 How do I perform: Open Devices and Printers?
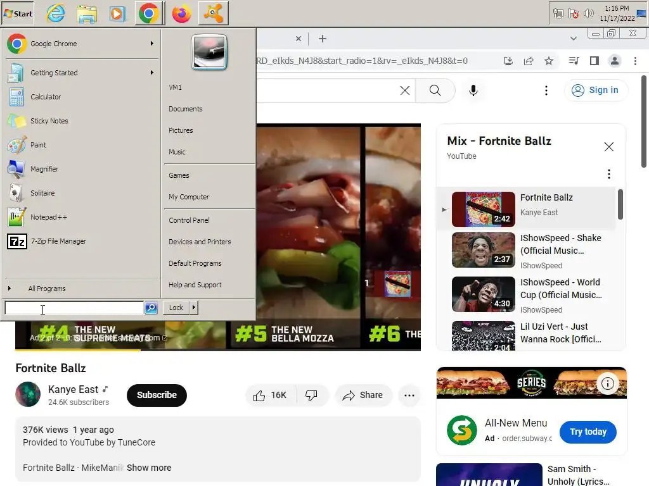(209, 242)
